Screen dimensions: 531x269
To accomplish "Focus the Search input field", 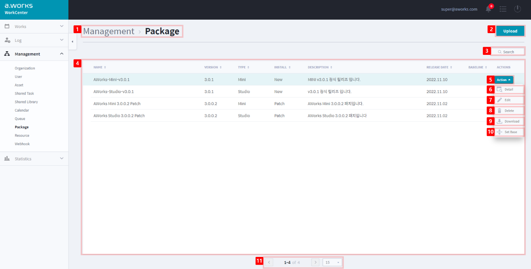I will coord(508,52).
